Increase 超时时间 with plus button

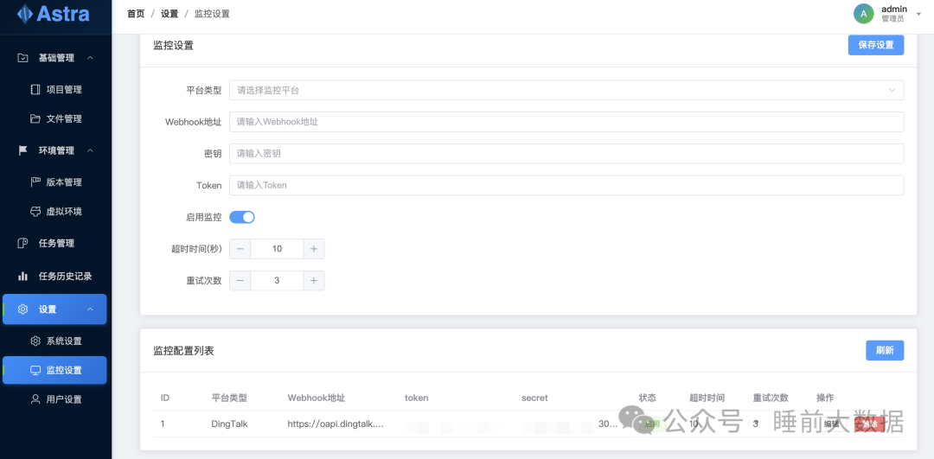tap(314, 249)
